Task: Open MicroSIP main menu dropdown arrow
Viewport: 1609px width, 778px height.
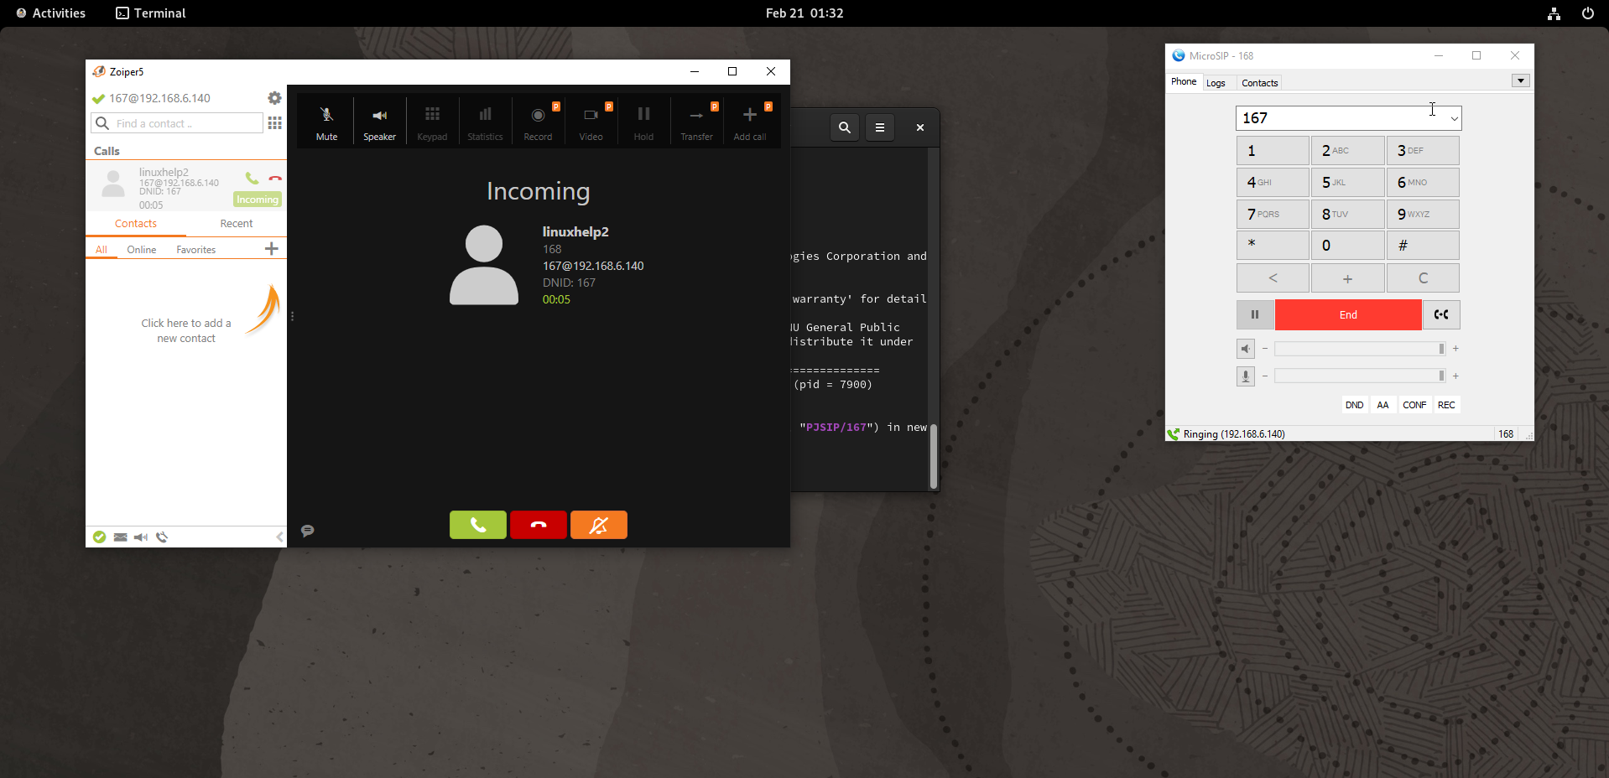Action: point(1521,81)
